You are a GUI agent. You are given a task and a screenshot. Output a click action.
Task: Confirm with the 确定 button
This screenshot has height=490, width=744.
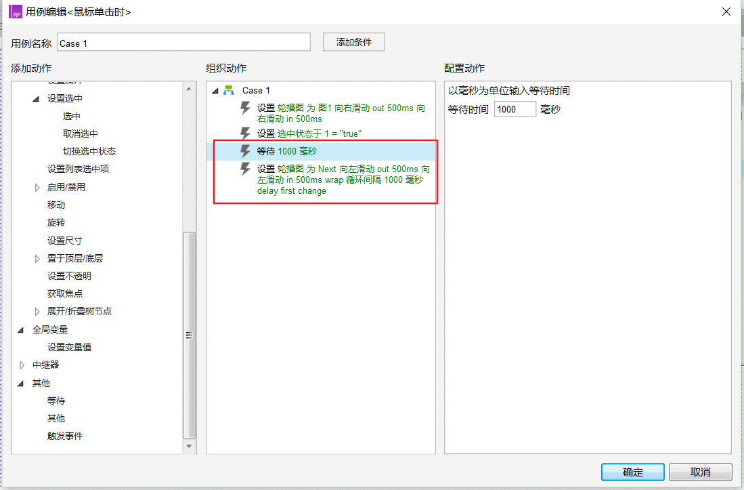(632, 472)
